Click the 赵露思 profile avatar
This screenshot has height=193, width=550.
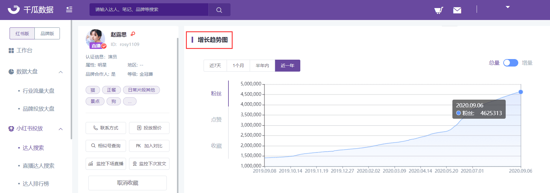coord(96,38)
